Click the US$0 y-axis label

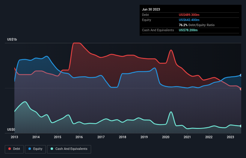click(x=11, y=129)
